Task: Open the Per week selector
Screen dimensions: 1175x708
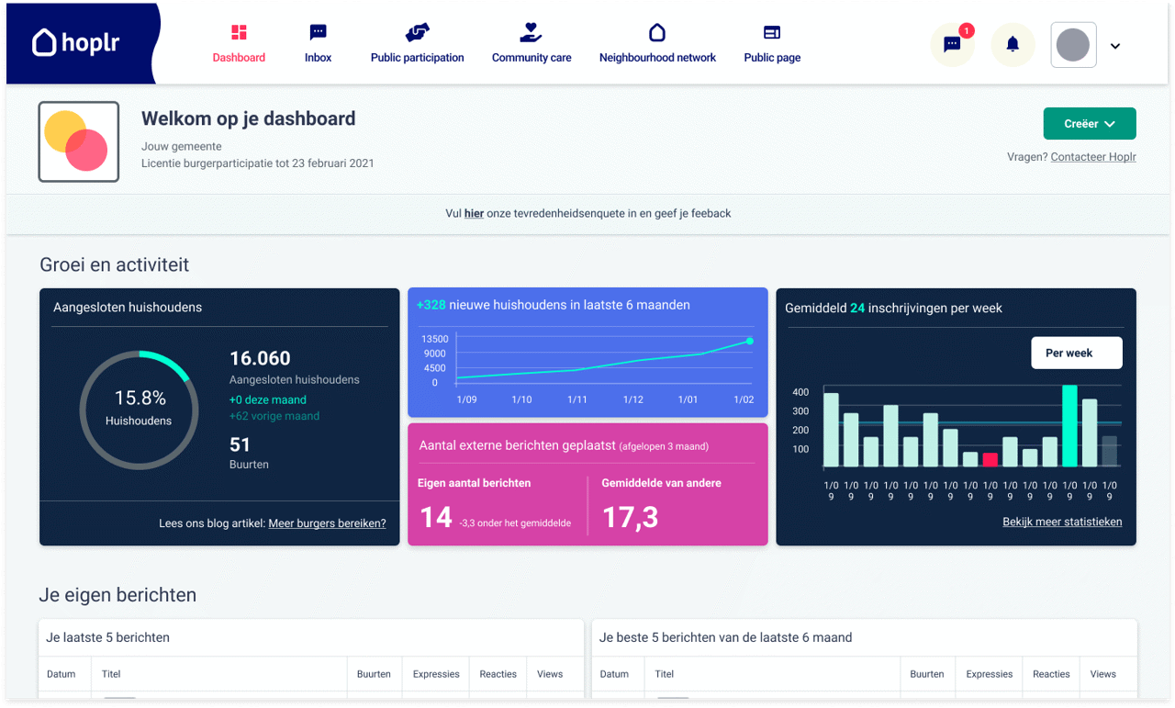Action: point(1077,353)
